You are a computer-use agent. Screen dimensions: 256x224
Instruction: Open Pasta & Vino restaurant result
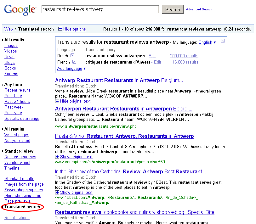pos(124,136)
